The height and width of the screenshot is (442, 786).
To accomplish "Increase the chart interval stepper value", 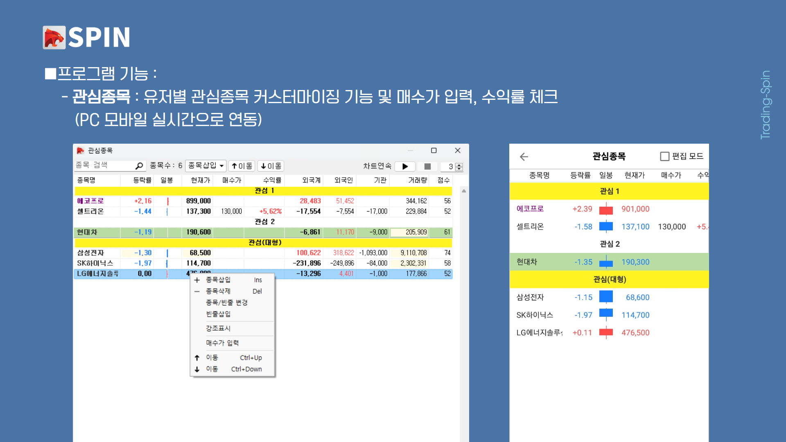I will pyautogui.click(x=459, y=165).
